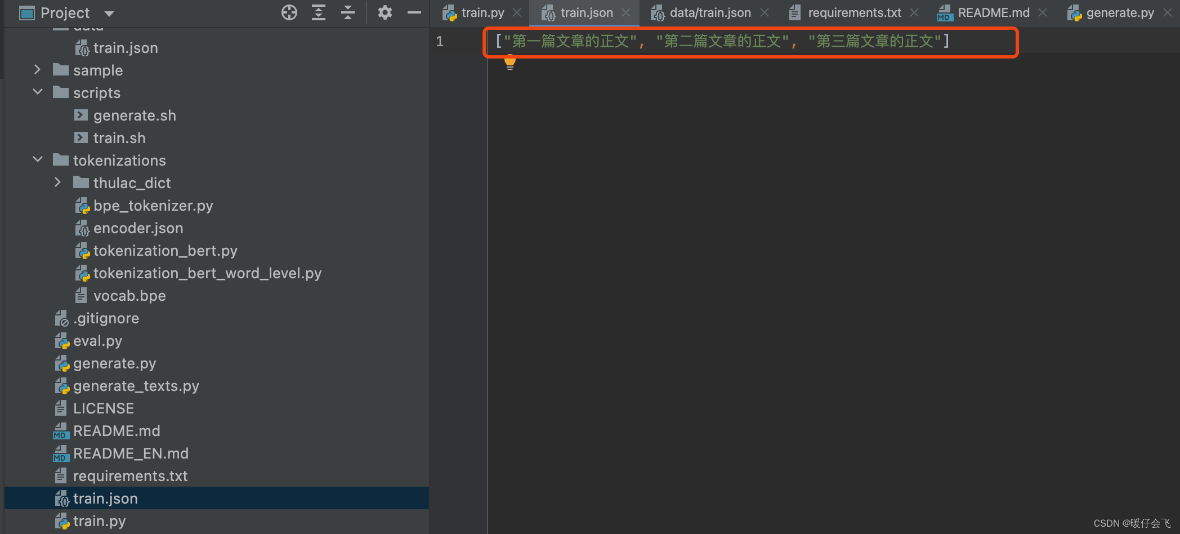Click the encoder.json file icon
The height and width of the screenshot is (534, 1180).
(82, 228)
